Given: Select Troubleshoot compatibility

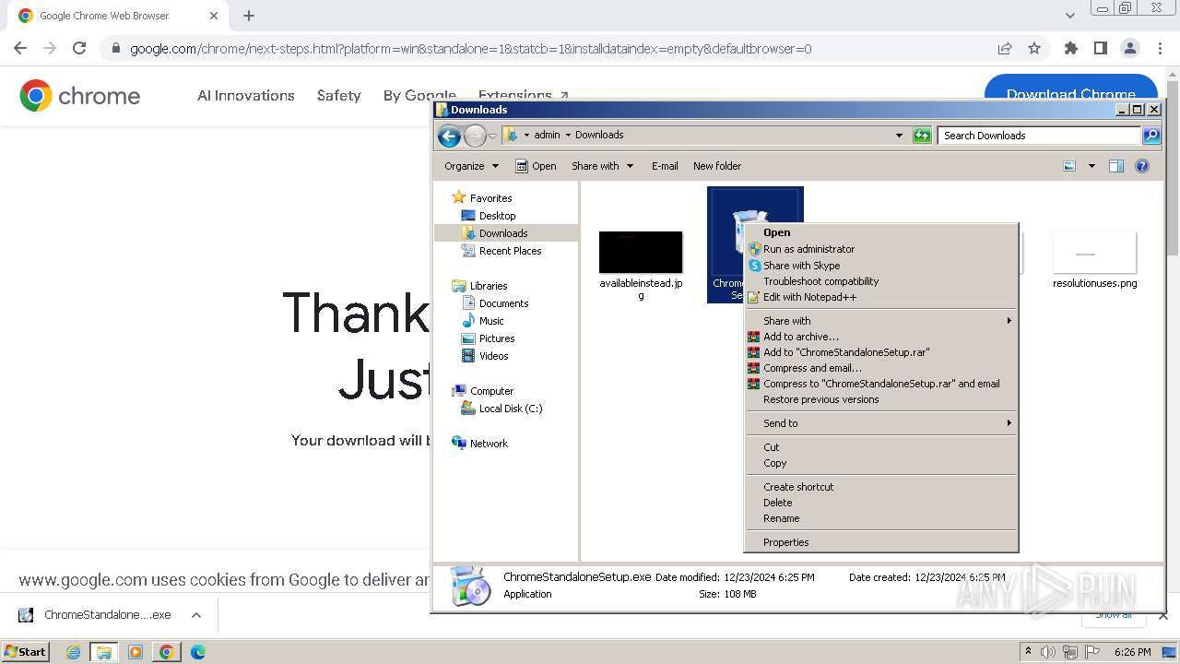Looking at the screenshot, I should (881, 281).
